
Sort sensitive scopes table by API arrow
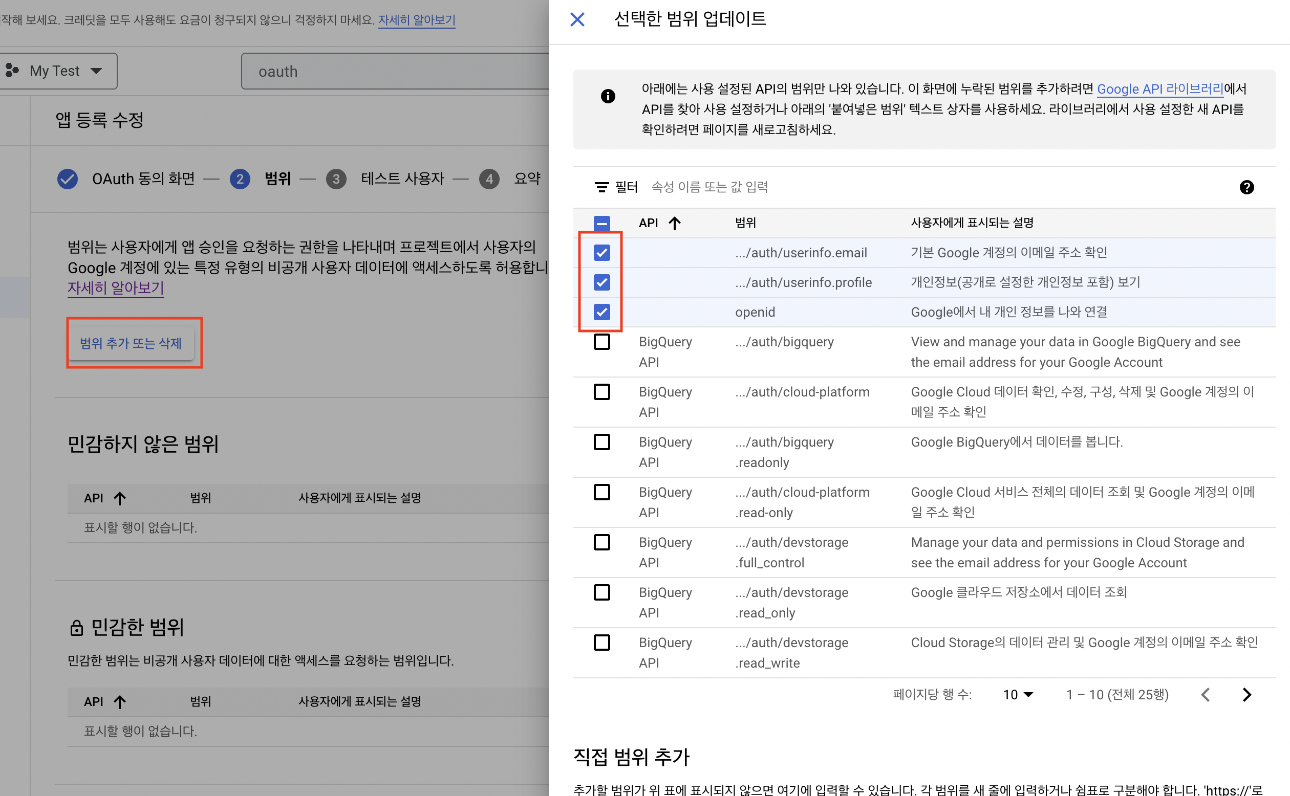[x=120, y=702]
